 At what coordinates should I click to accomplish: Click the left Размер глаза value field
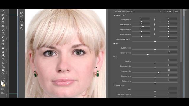145,19
